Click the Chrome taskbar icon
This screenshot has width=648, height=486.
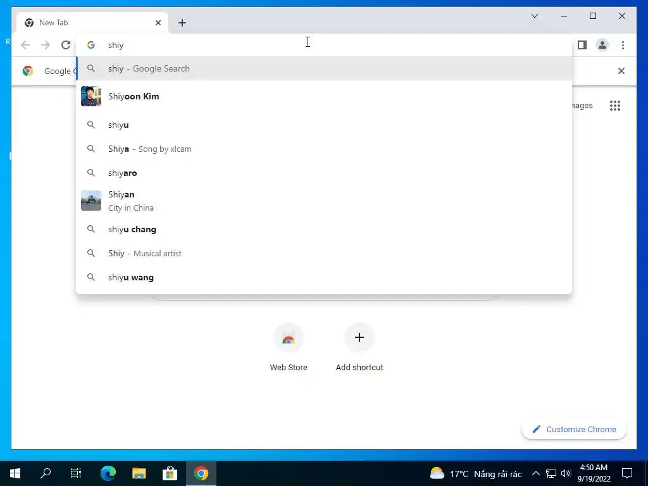[x=201, y=473]
